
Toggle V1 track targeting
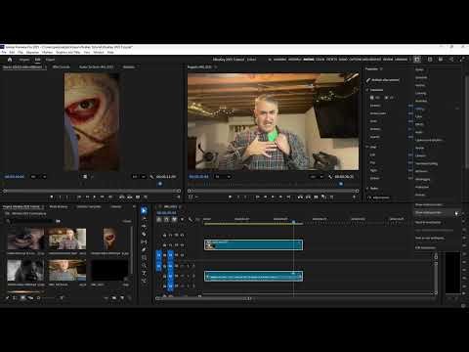170,255
